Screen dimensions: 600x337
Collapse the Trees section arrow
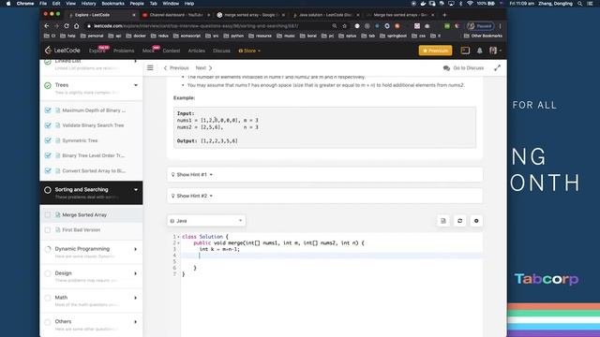(x=136, y=85)
